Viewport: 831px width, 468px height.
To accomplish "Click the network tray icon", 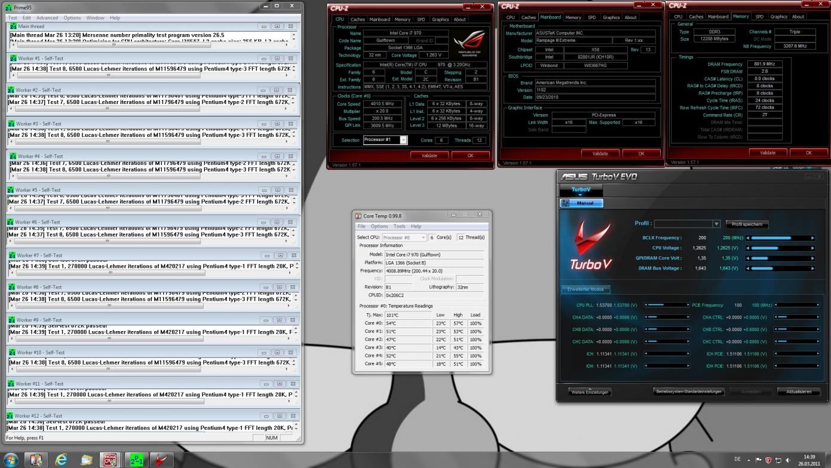I will pyautogui.click(x=778, y=460).
